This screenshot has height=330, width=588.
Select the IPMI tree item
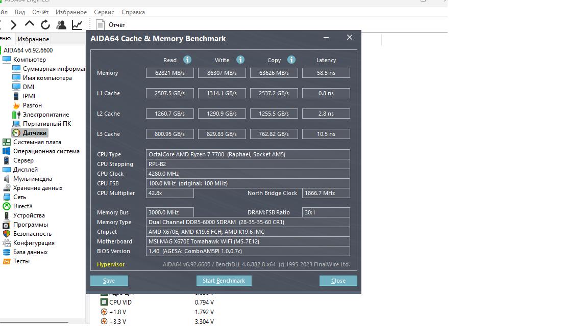click(23, 96)
